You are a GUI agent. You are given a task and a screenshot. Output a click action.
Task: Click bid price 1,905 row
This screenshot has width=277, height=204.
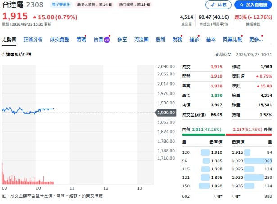(202, 161)
